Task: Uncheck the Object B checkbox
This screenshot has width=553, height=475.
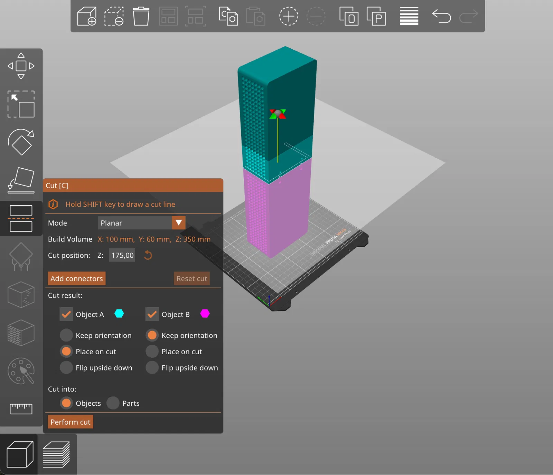Action: point(152,314)
